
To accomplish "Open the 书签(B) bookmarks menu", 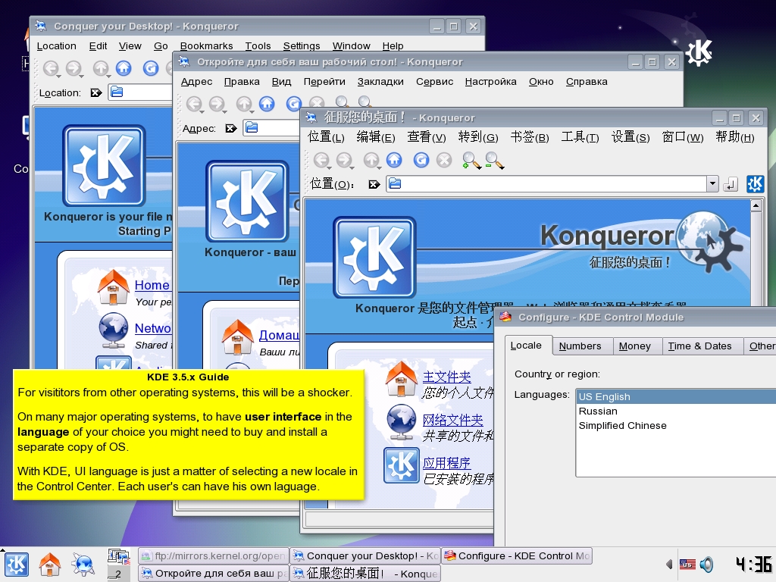I will point(529,137).
